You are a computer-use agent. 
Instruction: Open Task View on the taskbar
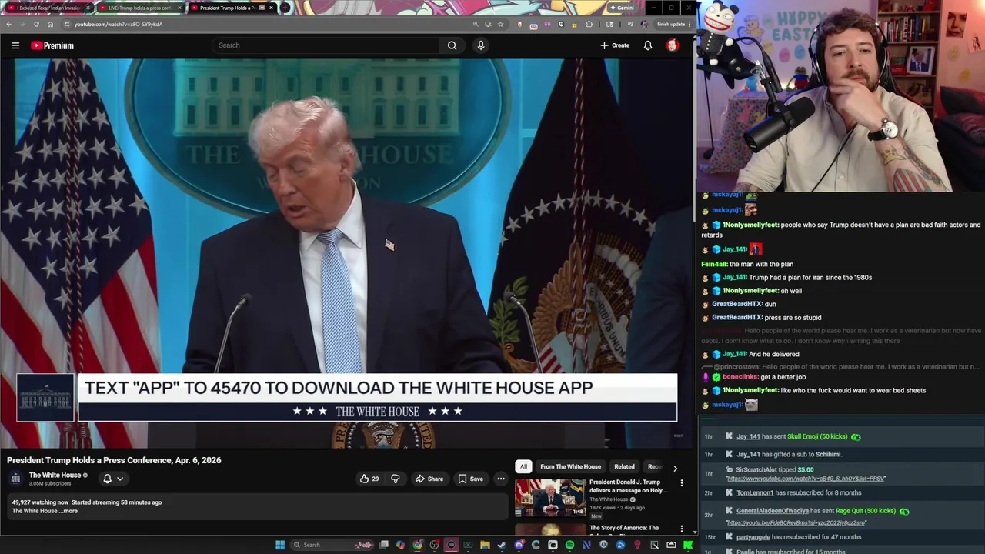383,545
